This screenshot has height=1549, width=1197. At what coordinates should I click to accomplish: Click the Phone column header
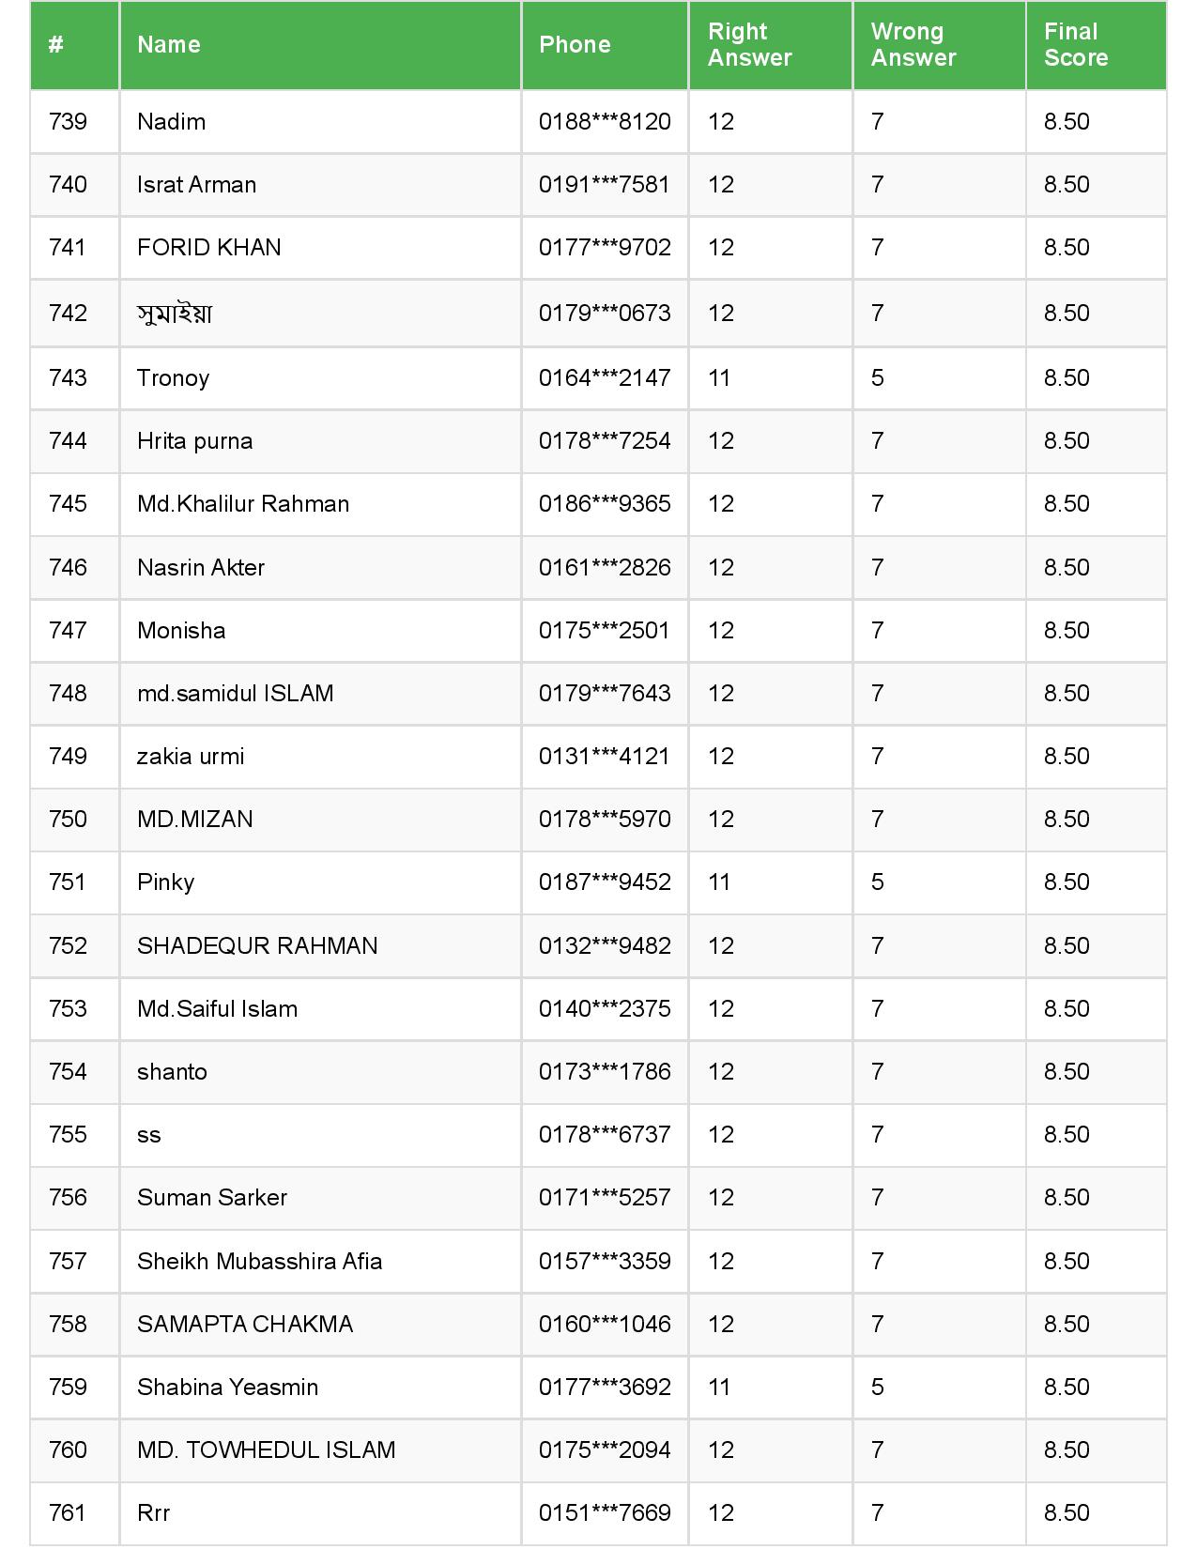[x=575, y=45]
